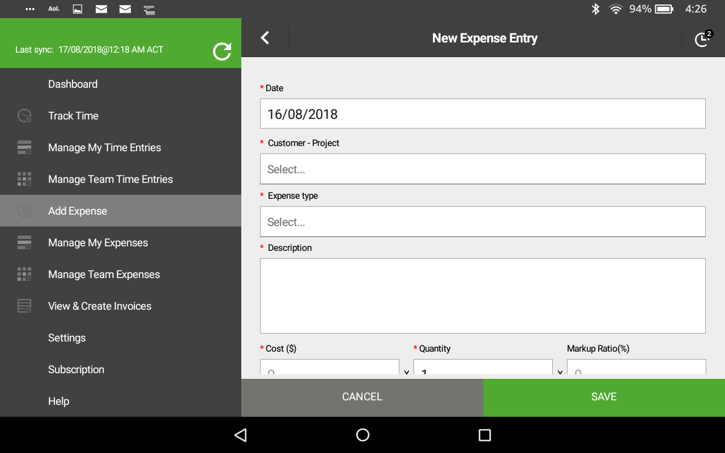Image resolution: width=725 pixels, height=453 pixels.
Task: Tap the back arrow in header
Action: tap(265, 38)
